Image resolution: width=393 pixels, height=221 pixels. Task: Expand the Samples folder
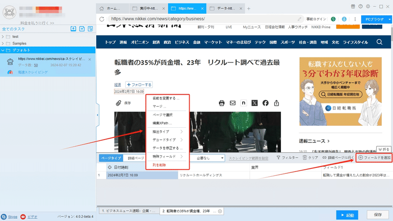coord(2,43)
